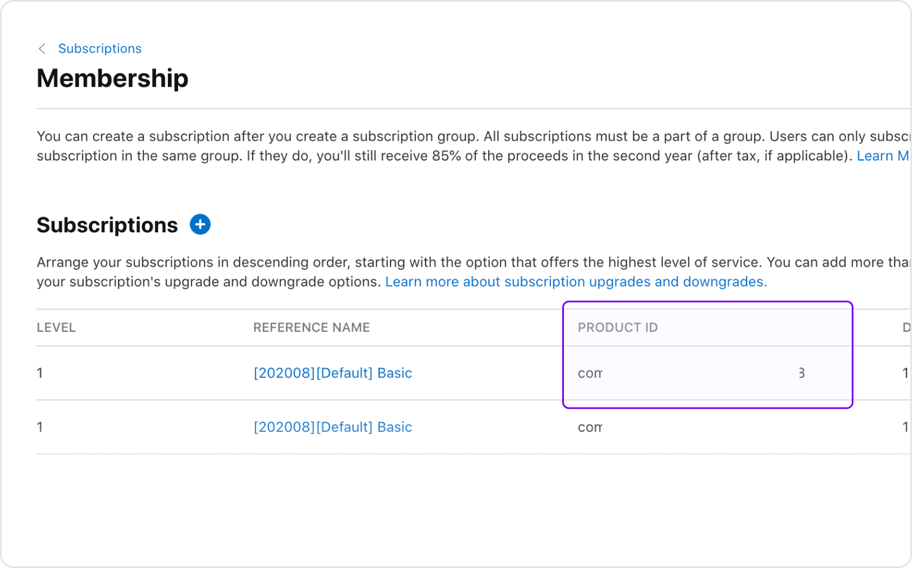The image size is (912, 568).
Task: Open Learn more about subscription upgrades and downgrades
Action: point(576,281)
